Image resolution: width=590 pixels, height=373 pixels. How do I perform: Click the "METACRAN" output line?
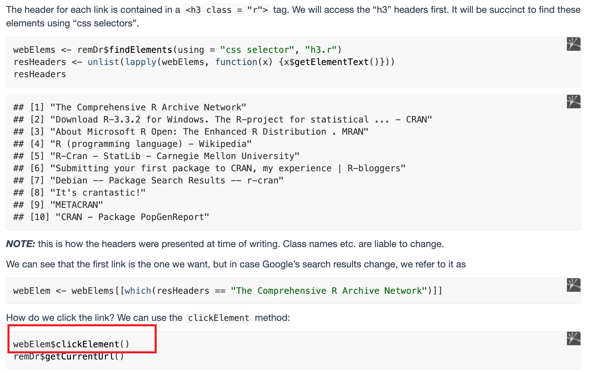58,205
